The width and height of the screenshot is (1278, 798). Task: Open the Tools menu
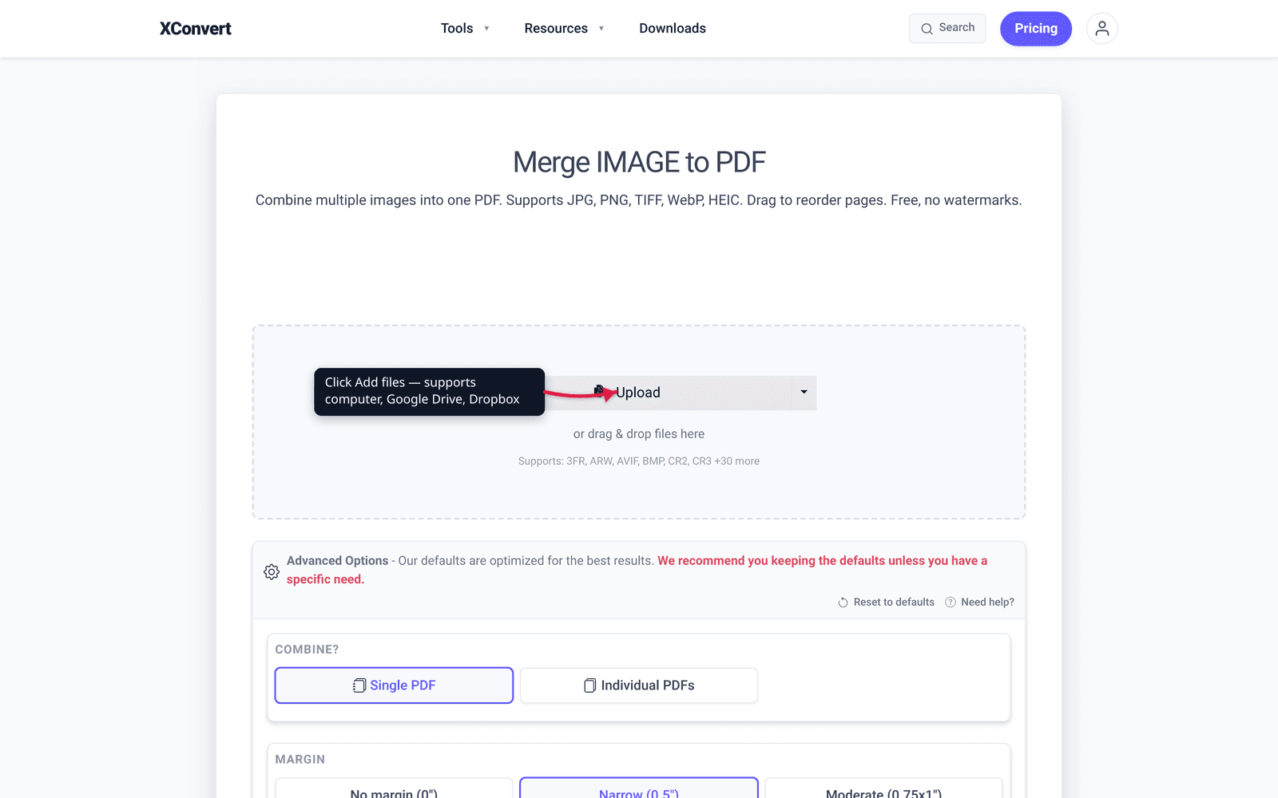click(457, 29)
